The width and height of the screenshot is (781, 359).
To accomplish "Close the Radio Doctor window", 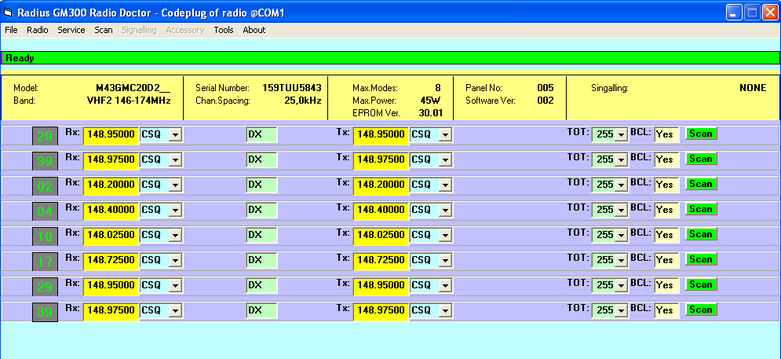I will tap(771, 13).
